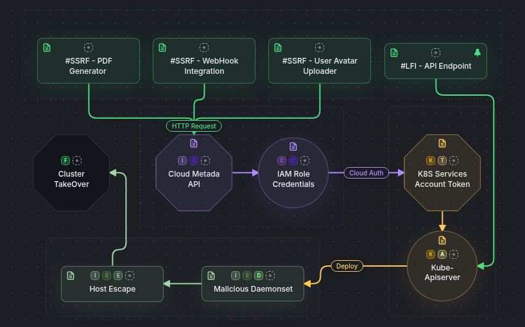This screenshot has height=327, width=525.
Task: Select the 'Cloud Metada API' node text
Action: [194, 179]
